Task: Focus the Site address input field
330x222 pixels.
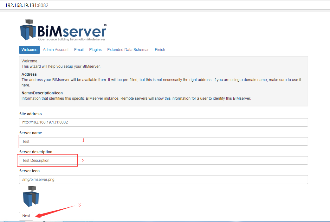Action: click(x=163, y=123)
